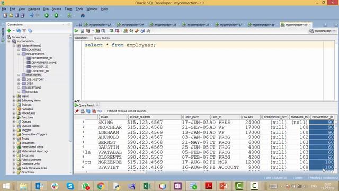Expand the COUNTRIES table node
The image size is (339, 191).
point(19,50)
